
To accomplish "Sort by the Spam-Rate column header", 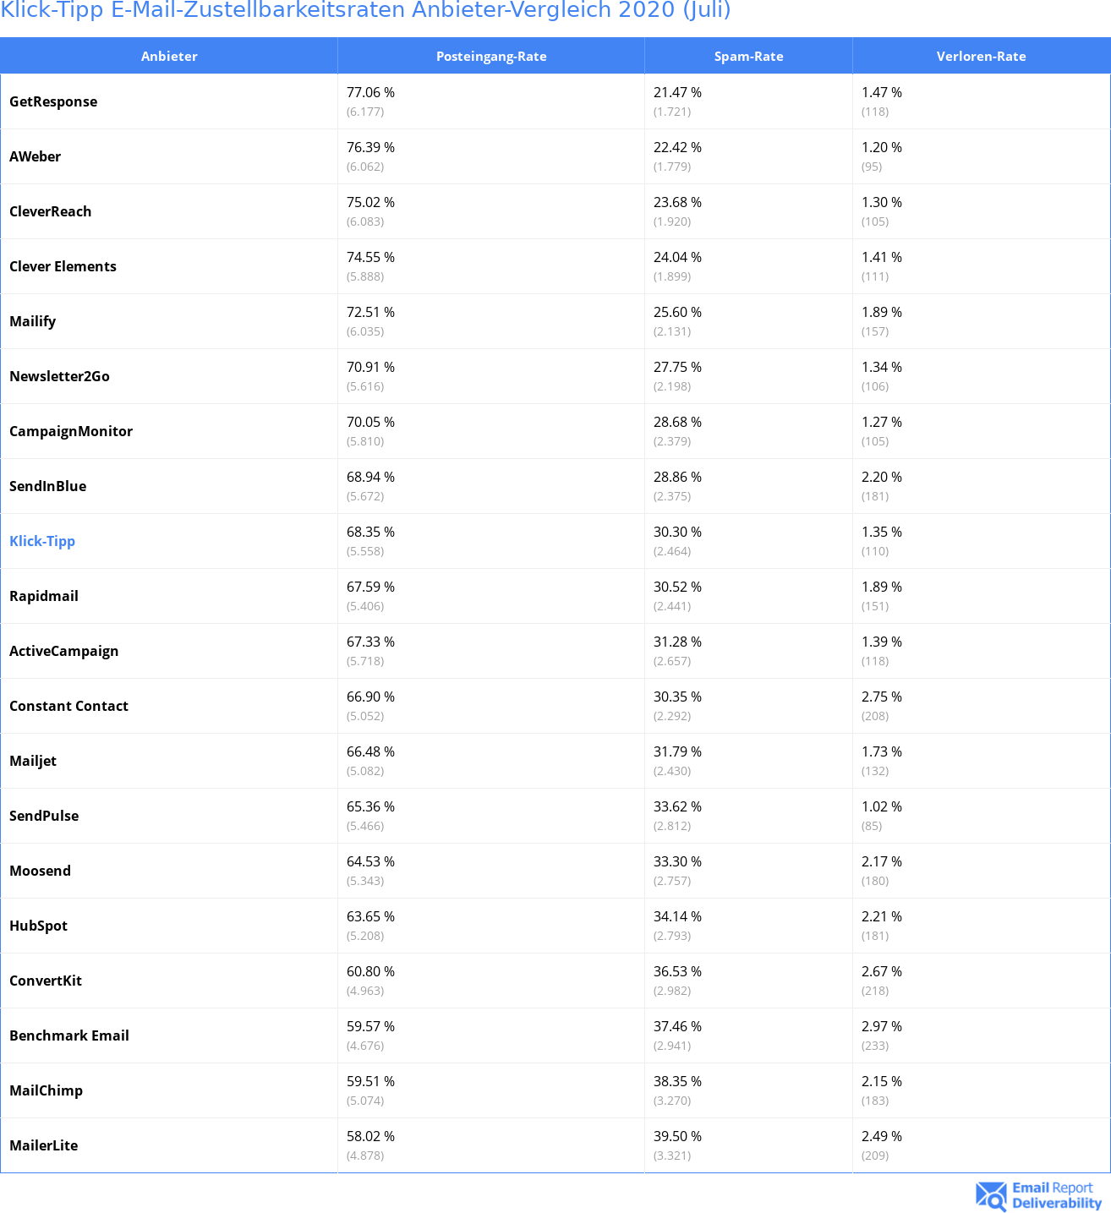I will click(x=748, y=57).
